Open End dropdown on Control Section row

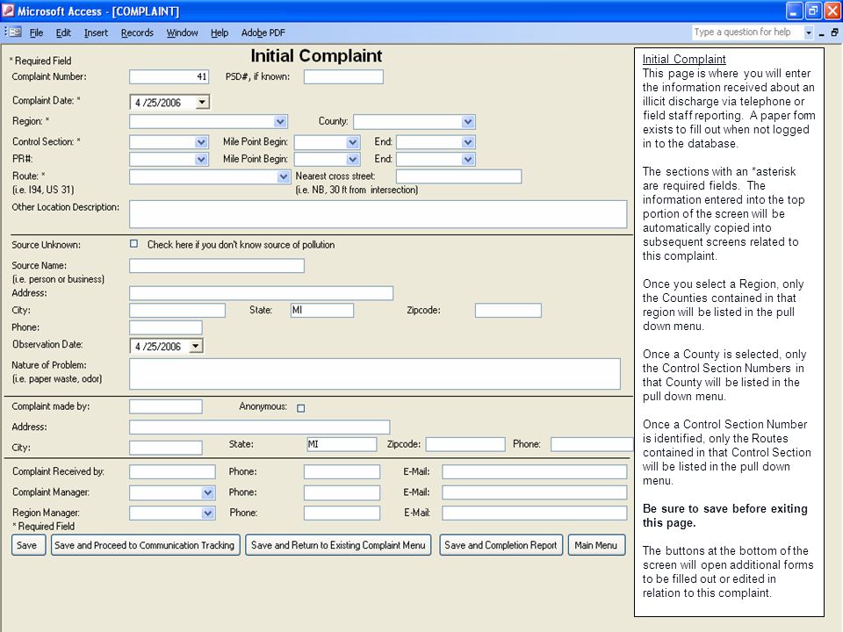(x=468, y=142)
